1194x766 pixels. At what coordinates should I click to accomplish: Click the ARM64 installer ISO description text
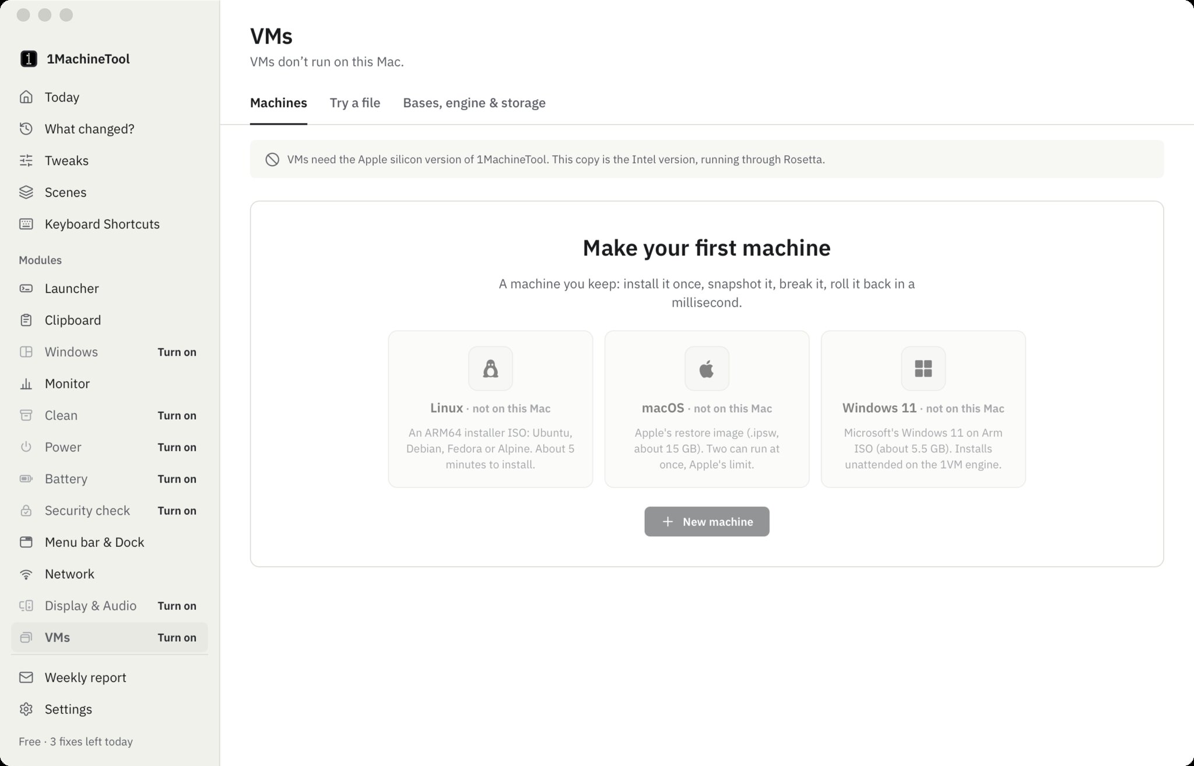pos(490,449)
